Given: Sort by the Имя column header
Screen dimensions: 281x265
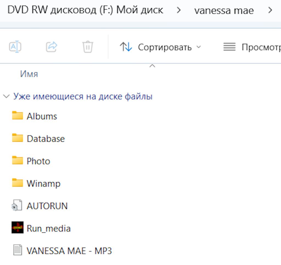Looking at the screenshot, I should coord(29,74).
